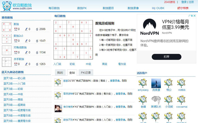
Task: Open user 流浪漾's avatar
Action: 156,83
